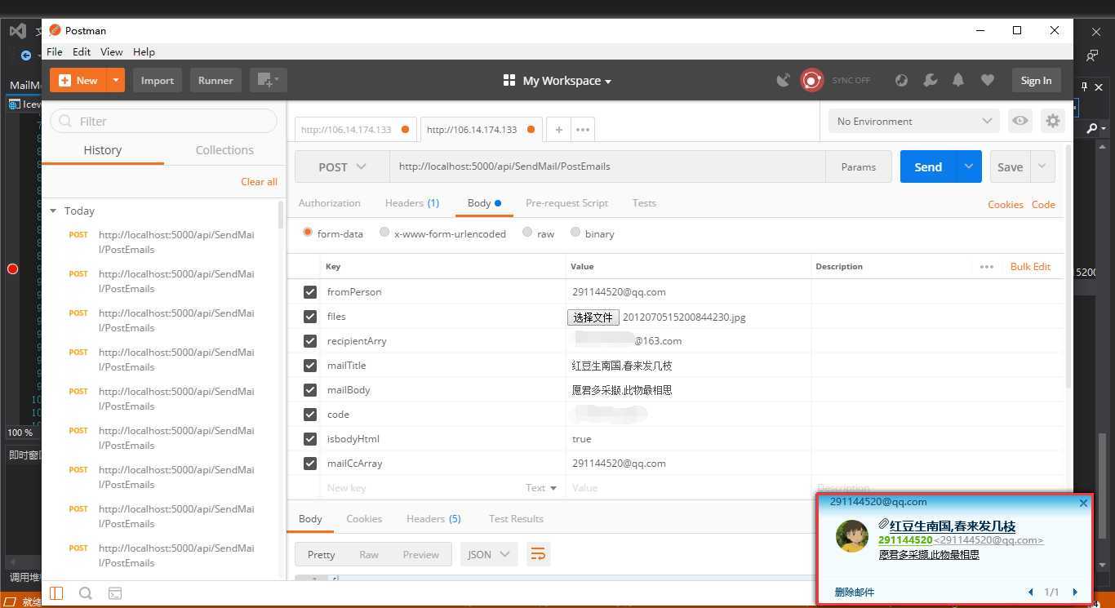The height and width of the screenshot is (608, 1115).
Task: Click sender avatar in mail notification
Action: [852, 536]
